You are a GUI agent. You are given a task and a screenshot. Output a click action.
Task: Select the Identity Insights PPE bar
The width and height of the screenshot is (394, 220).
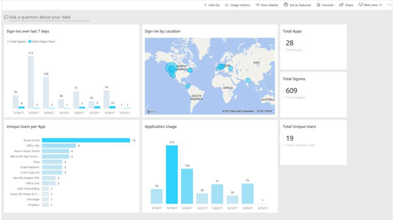[x=49, y=178]
